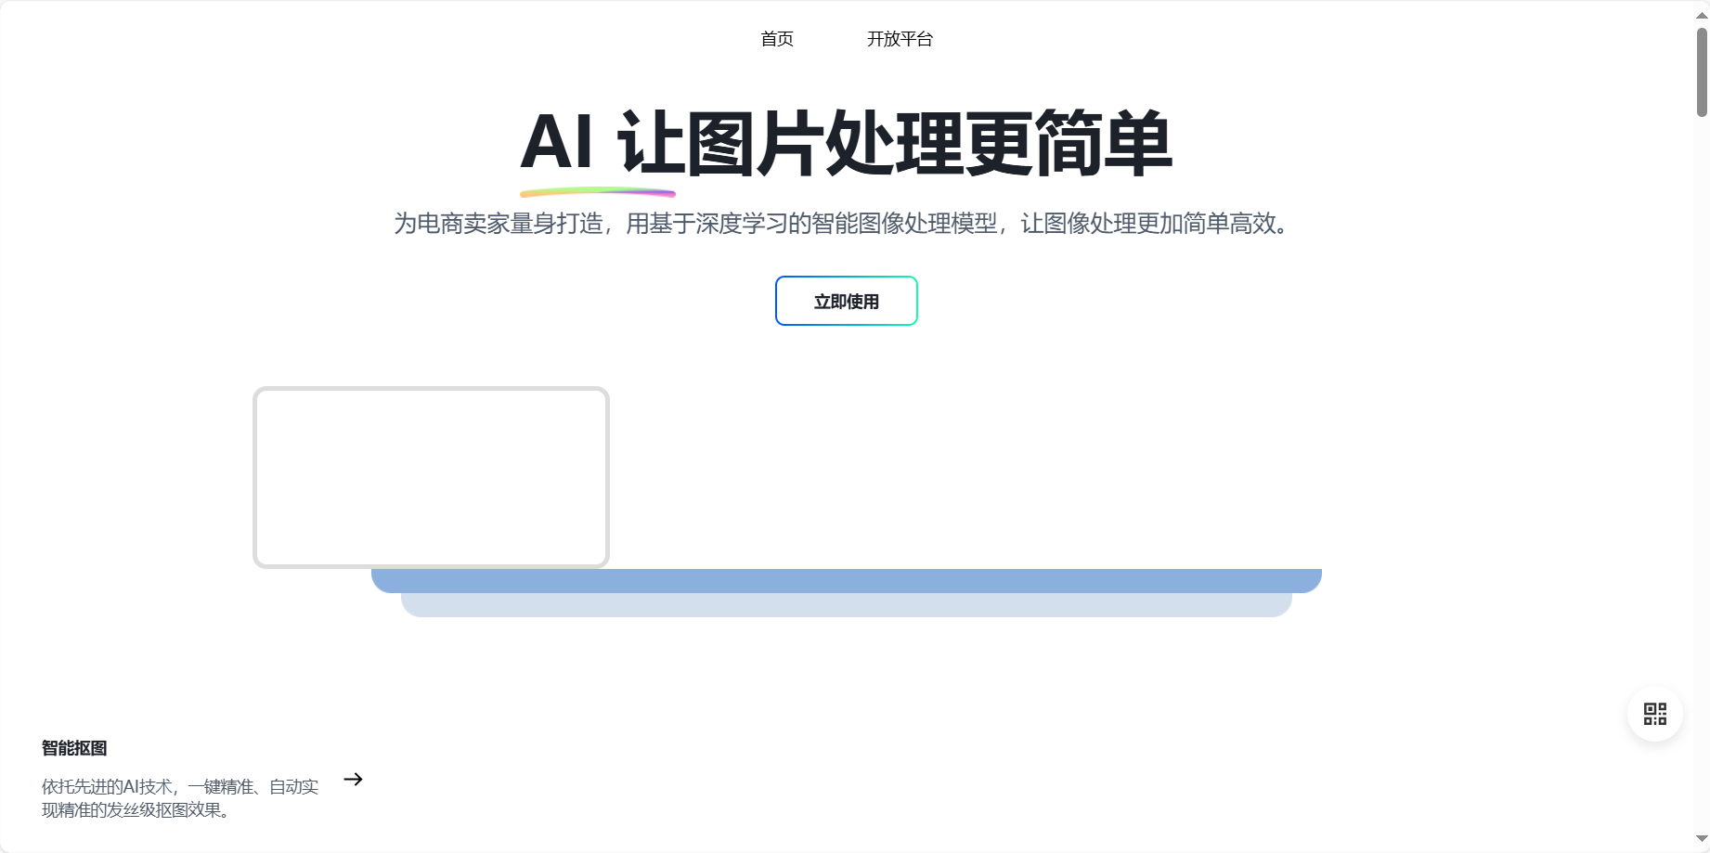Click the 智能抠图 description text

(x=181, y=796)
